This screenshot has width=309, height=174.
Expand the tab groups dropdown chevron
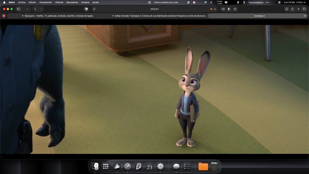(x=27, y=9)
